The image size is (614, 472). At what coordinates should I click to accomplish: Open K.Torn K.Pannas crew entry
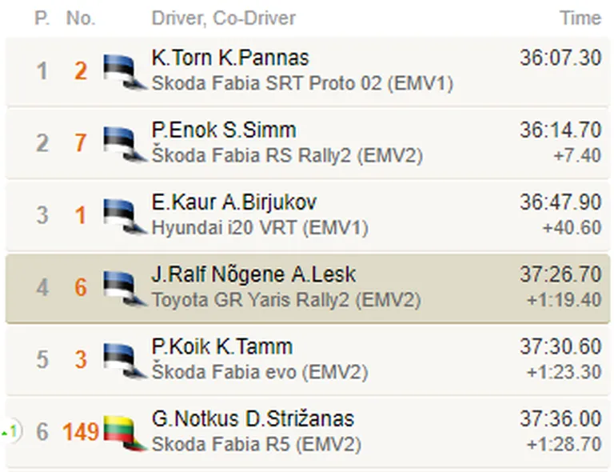[230, 58]
